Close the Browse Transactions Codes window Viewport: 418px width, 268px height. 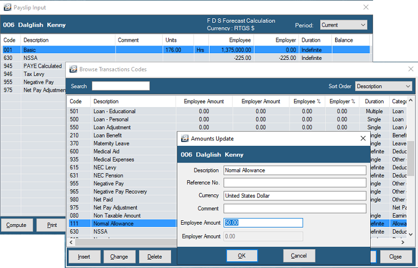coord(411,69)
